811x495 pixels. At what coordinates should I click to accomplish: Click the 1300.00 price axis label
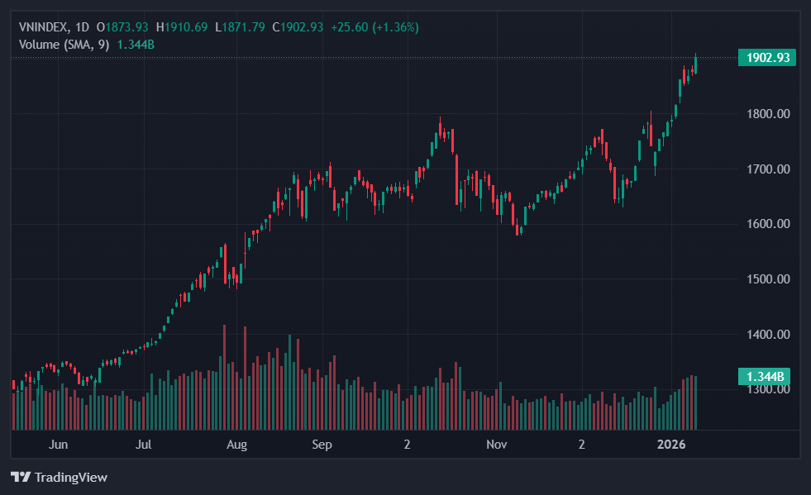(768, 390)
